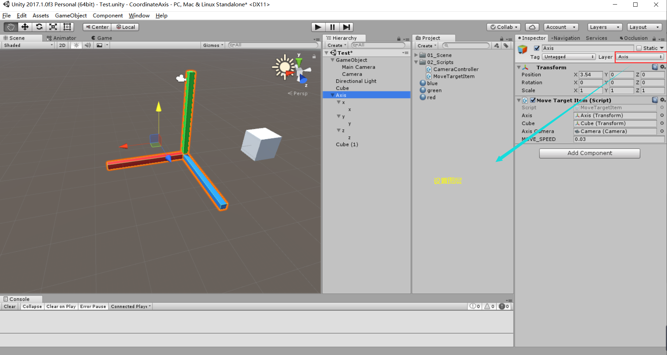
Task: Open Project search by type icon
Action: (x=497, y=45)
